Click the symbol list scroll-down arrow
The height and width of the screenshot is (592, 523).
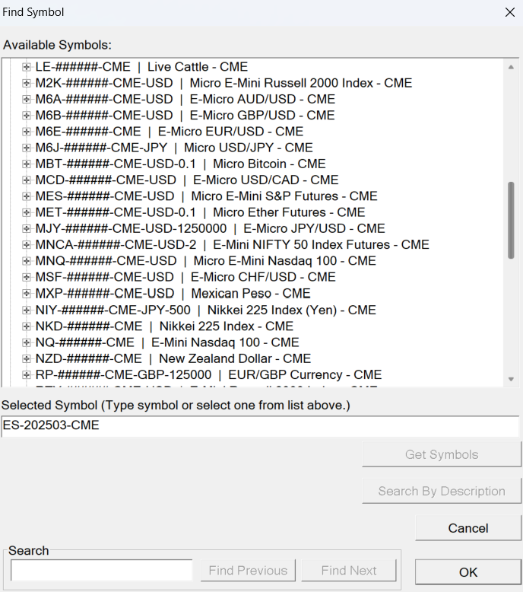tap(511, 379)
